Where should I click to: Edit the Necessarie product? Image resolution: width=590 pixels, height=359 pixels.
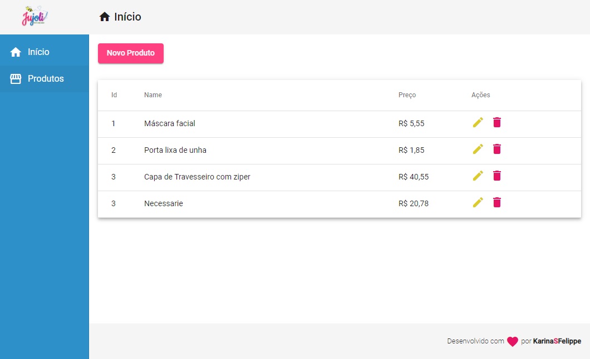tap(478, 202)
